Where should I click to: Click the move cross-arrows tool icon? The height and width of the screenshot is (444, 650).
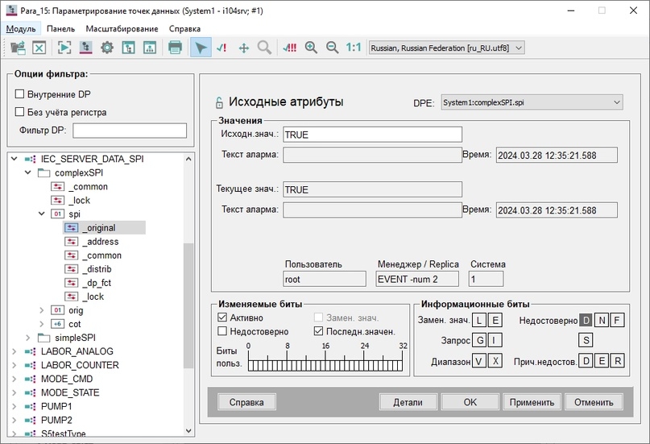point(244,48)
